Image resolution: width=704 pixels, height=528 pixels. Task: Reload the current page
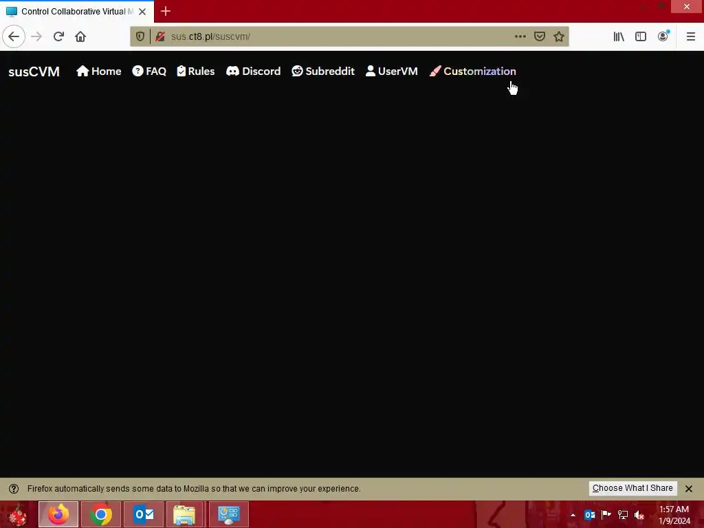click(58, 36)
